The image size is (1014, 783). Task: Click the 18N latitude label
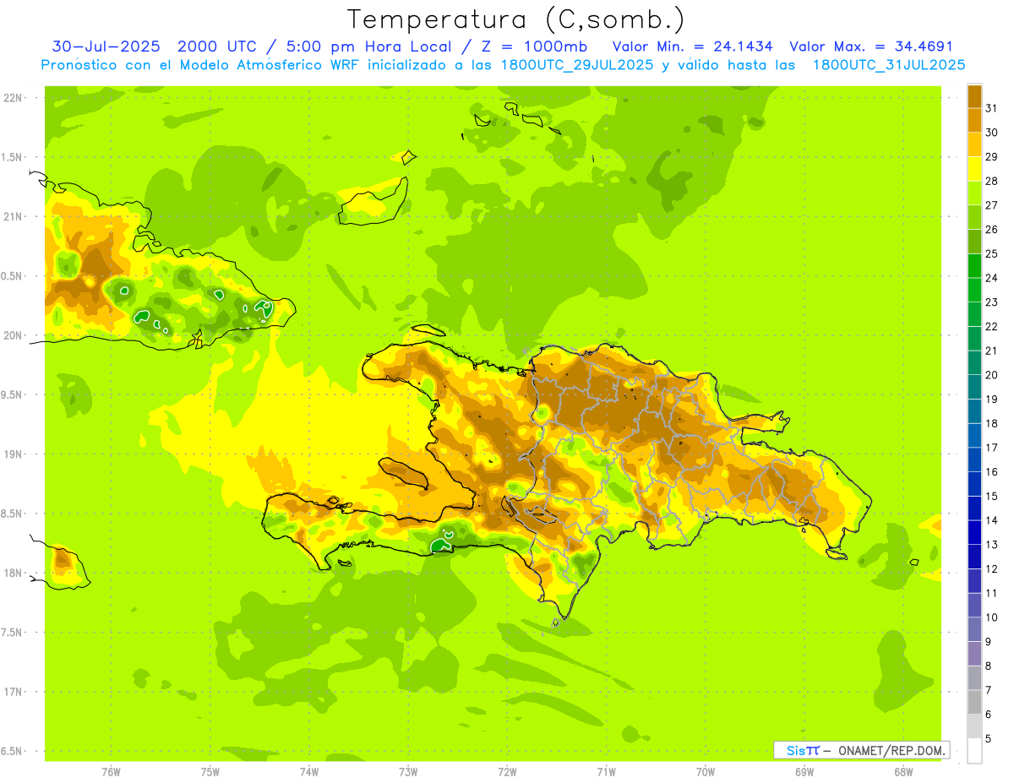(13, 574)
